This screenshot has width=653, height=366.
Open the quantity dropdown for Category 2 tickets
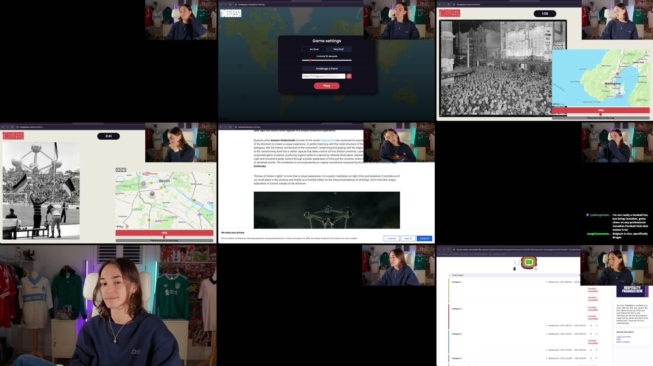594,325
